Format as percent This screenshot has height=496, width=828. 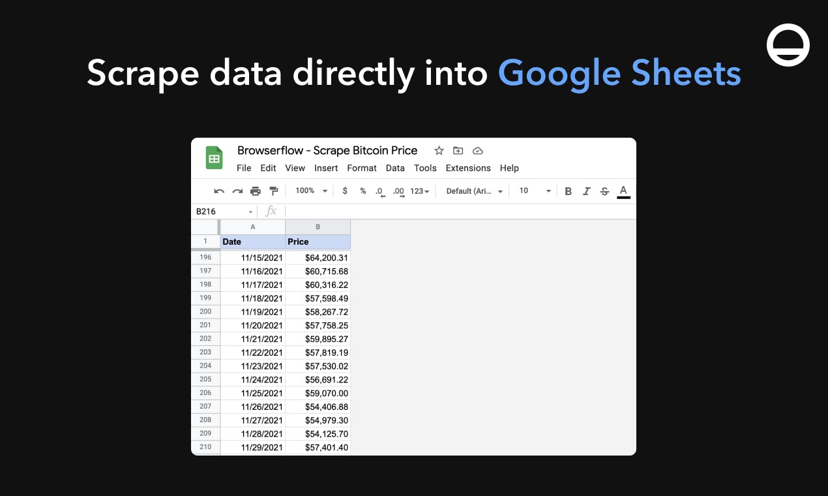[363, 191]
